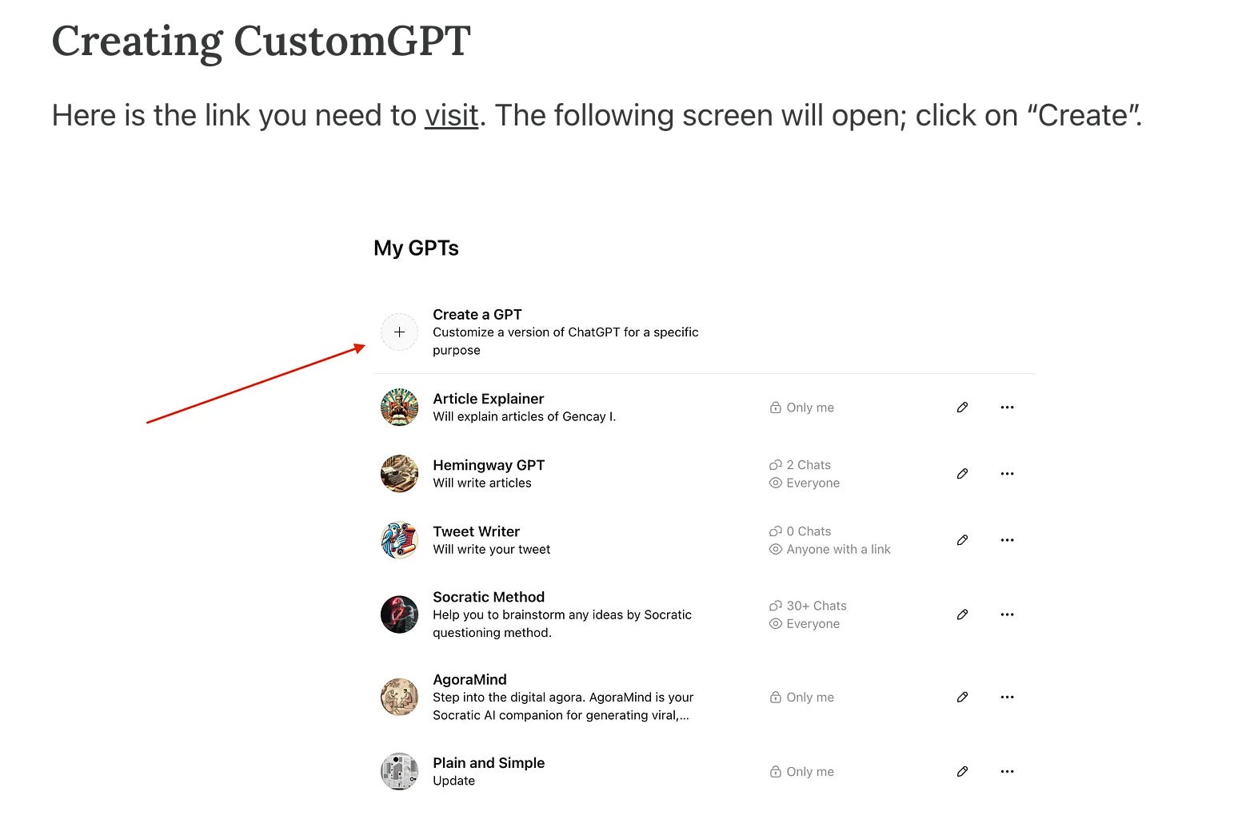The height and width of the screenshot is (831, 1246).
Task: Click the lock icon in Plain and Simple row
Action: [x=775, y=771]
